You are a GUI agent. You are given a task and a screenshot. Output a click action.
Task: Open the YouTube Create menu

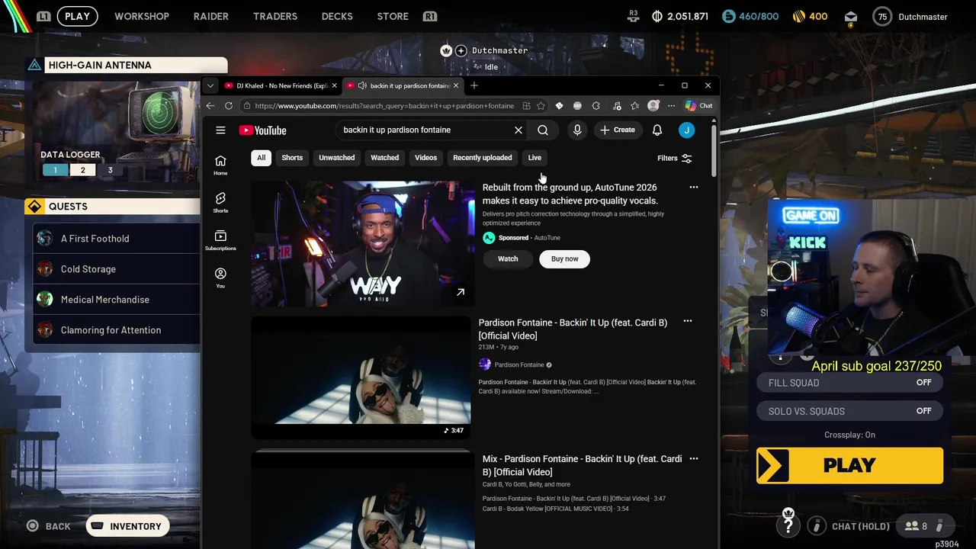pyautogui.click(x=618, y=130)
